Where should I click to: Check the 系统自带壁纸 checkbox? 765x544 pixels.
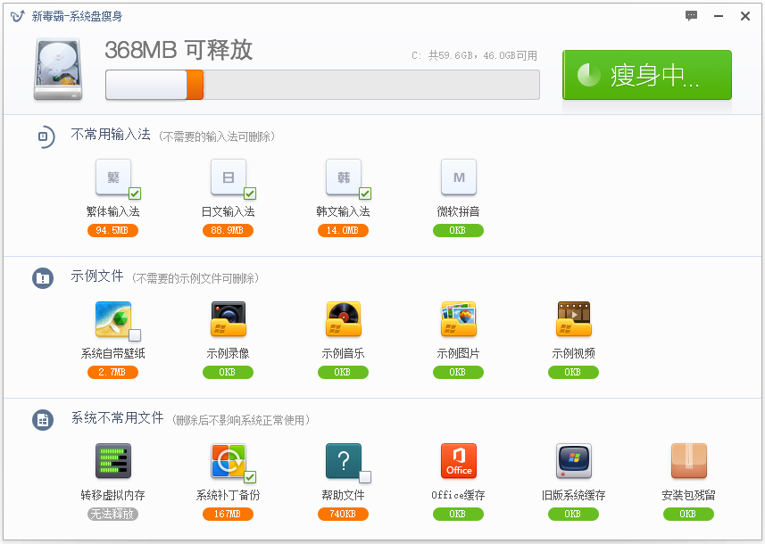click(135, 335)
